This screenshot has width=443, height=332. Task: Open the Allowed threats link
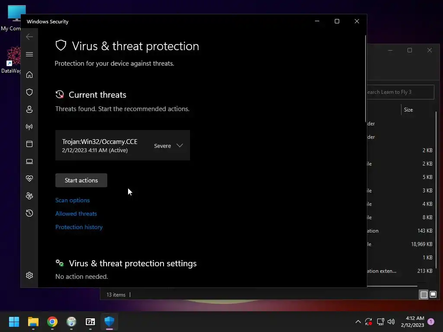(76, 214)
